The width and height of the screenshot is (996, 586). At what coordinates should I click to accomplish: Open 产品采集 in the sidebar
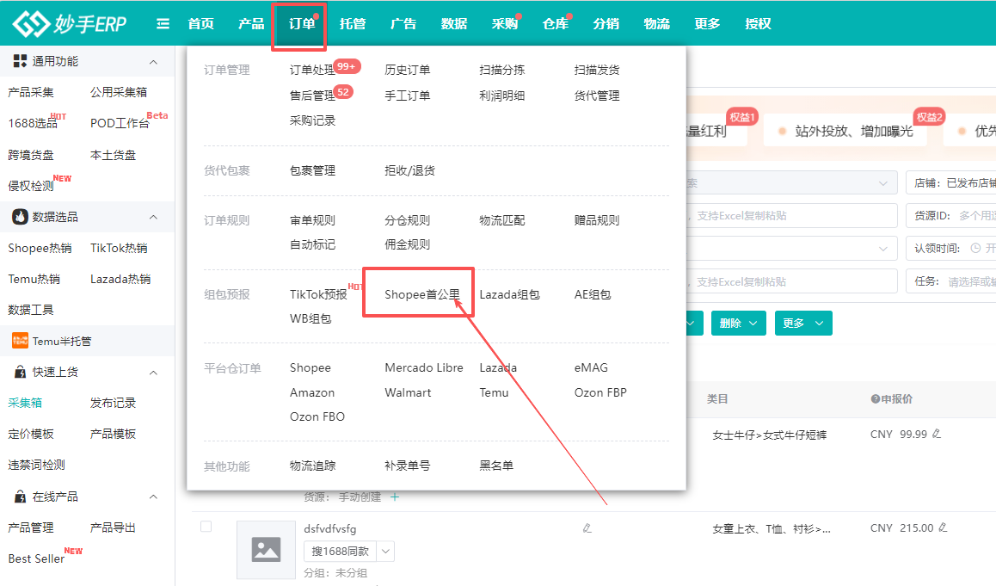31,92
